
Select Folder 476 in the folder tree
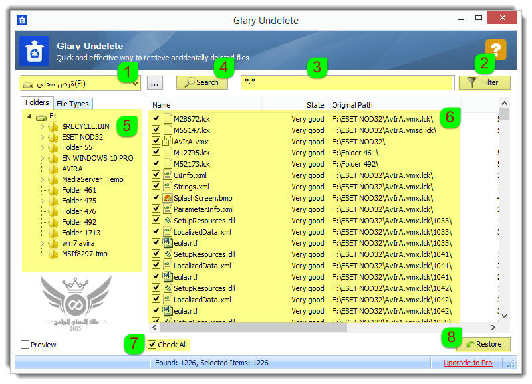[79, 211]
